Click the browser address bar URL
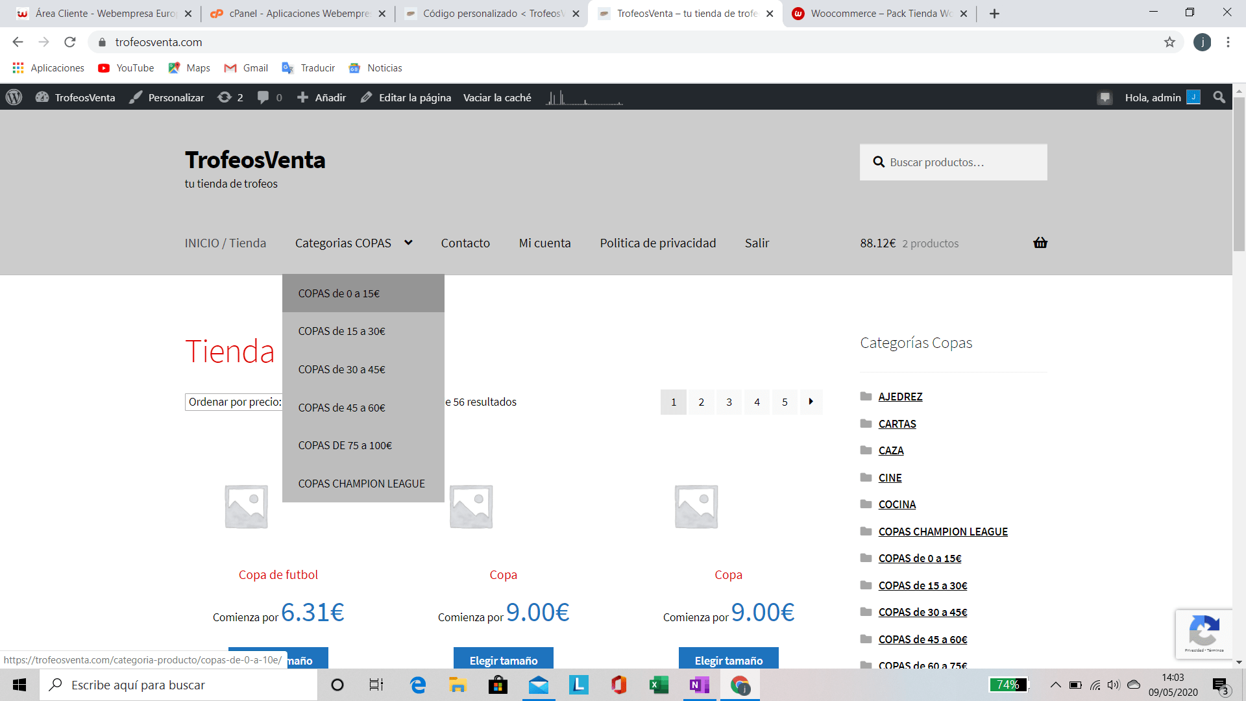This screenshot has height=701, width=1246. [x=158, y=42]
